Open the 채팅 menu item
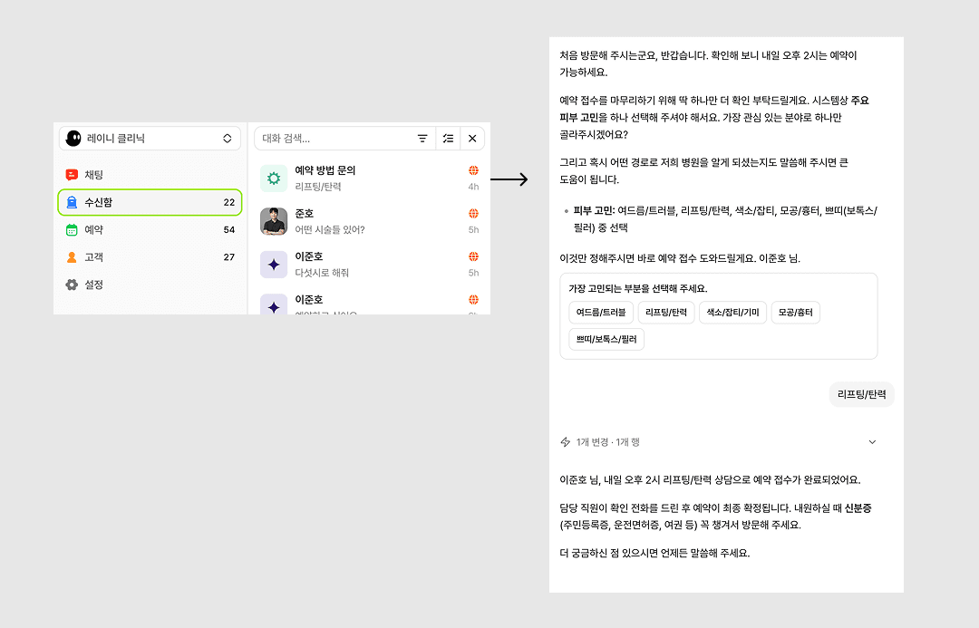Image resolution: width=979 pixels, height=628 pixels. (x=150, y=175)
